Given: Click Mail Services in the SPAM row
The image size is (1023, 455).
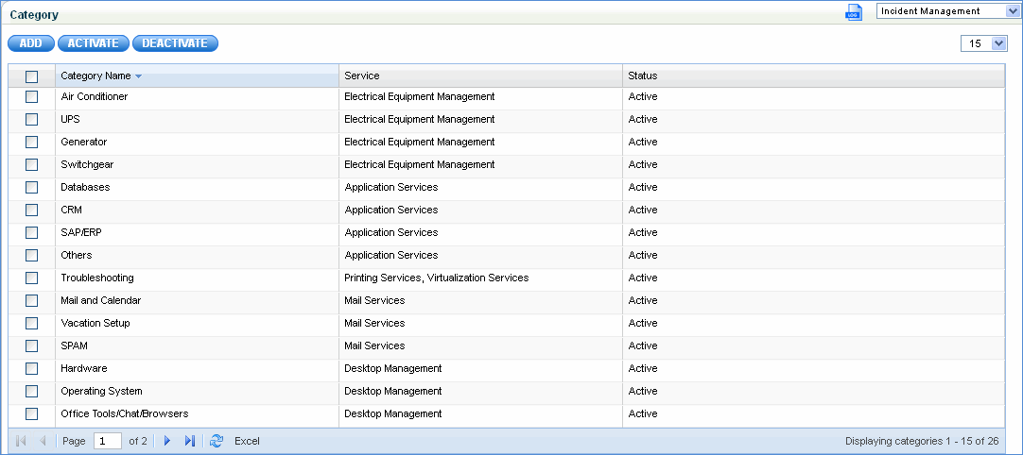Looking at the screenshot, I should coord(374,345).
